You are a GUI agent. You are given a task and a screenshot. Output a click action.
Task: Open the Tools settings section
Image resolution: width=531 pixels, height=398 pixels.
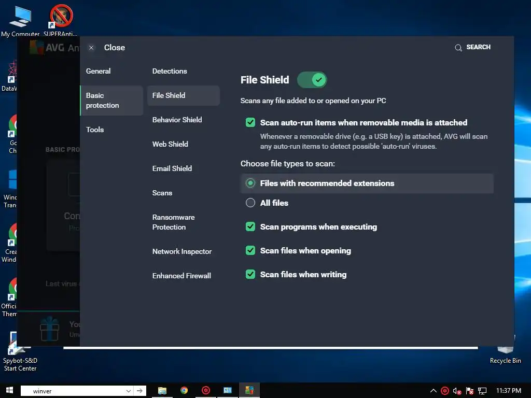[95, 130]
